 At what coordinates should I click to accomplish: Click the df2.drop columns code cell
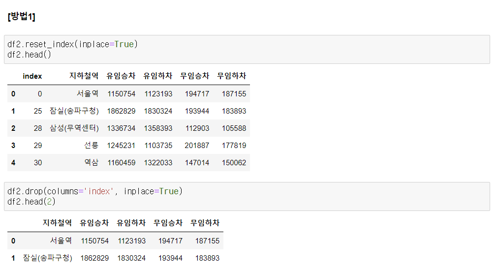(247, 196)
